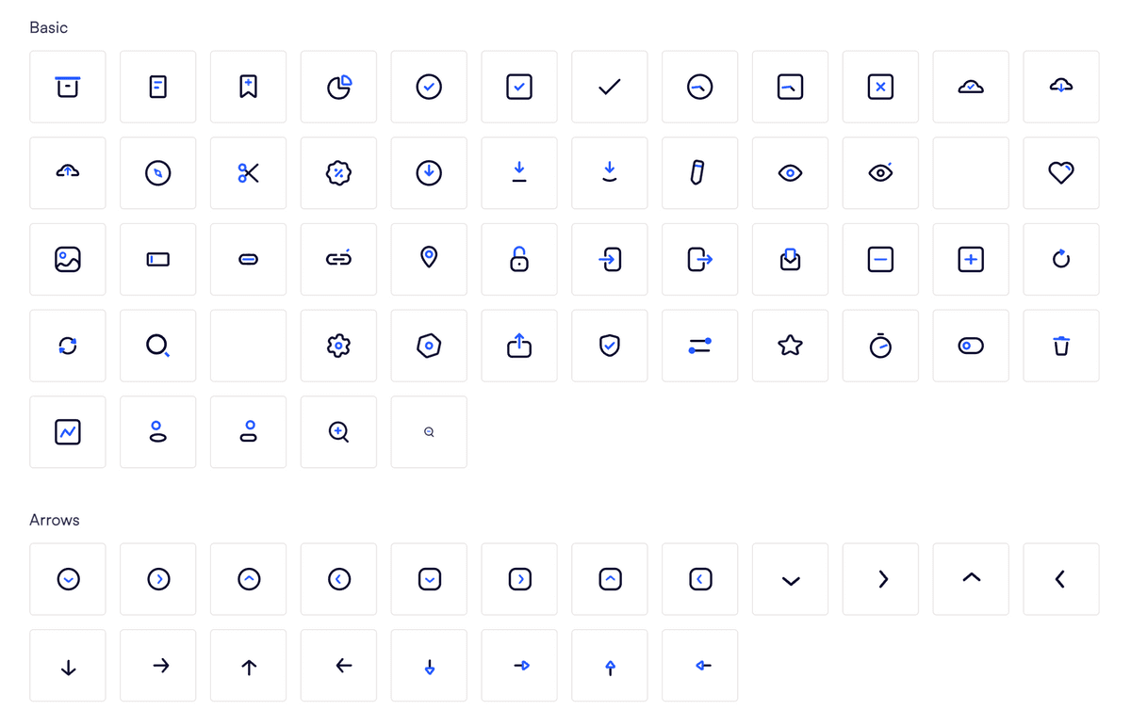
Task: Click the pie chart icon
Action: coord(339,87)
